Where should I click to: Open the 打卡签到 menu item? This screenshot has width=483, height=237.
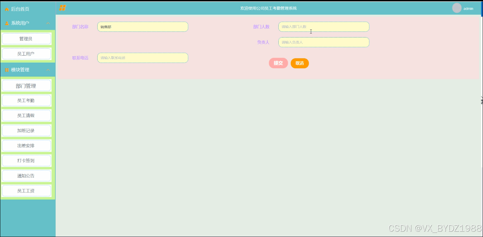[26, 161]
